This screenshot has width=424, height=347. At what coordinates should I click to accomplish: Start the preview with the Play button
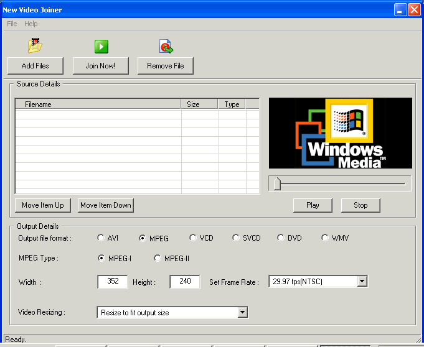click(313, 205)
